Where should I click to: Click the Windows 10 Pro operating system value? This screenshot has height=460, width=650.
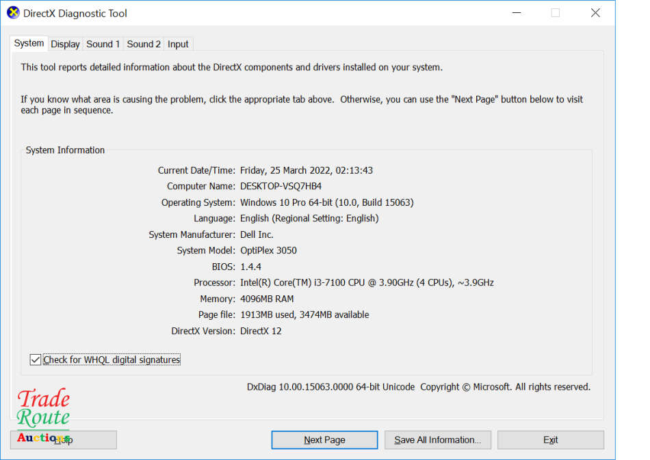(x=326, y=202)
